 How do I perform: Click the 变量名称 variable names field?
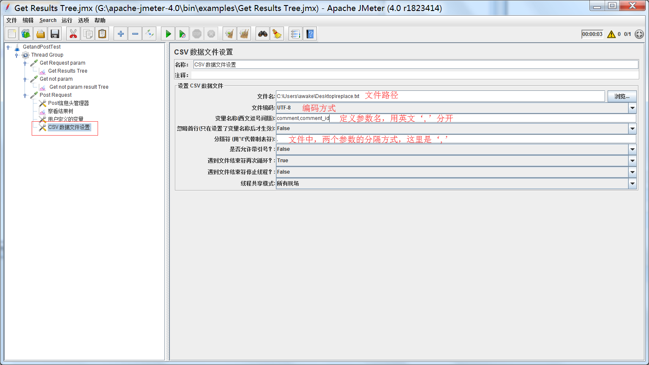(x=456, y=118)
